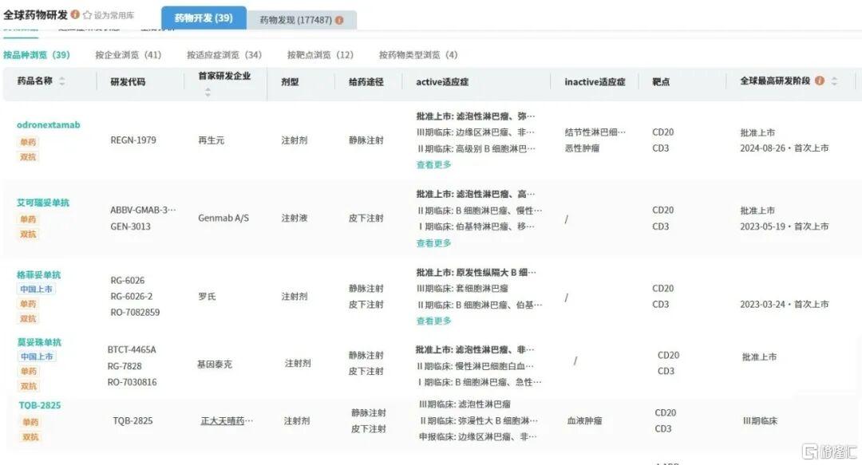Click info icon beside 全球药物研发 title
Viewport: 862px width, 465px height.
pos(75,14)
